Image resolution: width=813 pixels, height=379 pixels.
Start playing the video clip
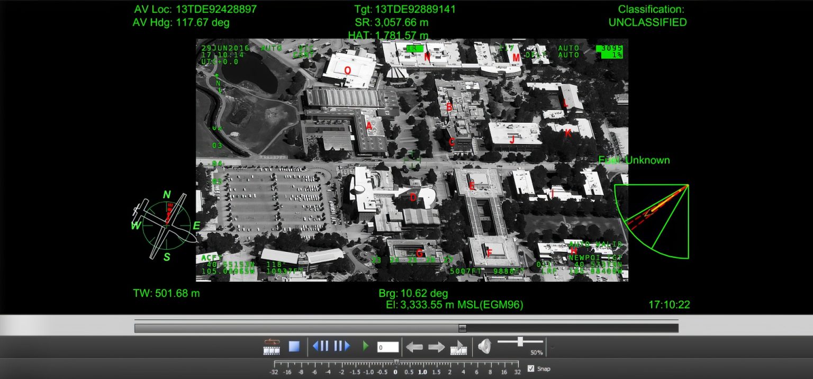click(366, 346)
